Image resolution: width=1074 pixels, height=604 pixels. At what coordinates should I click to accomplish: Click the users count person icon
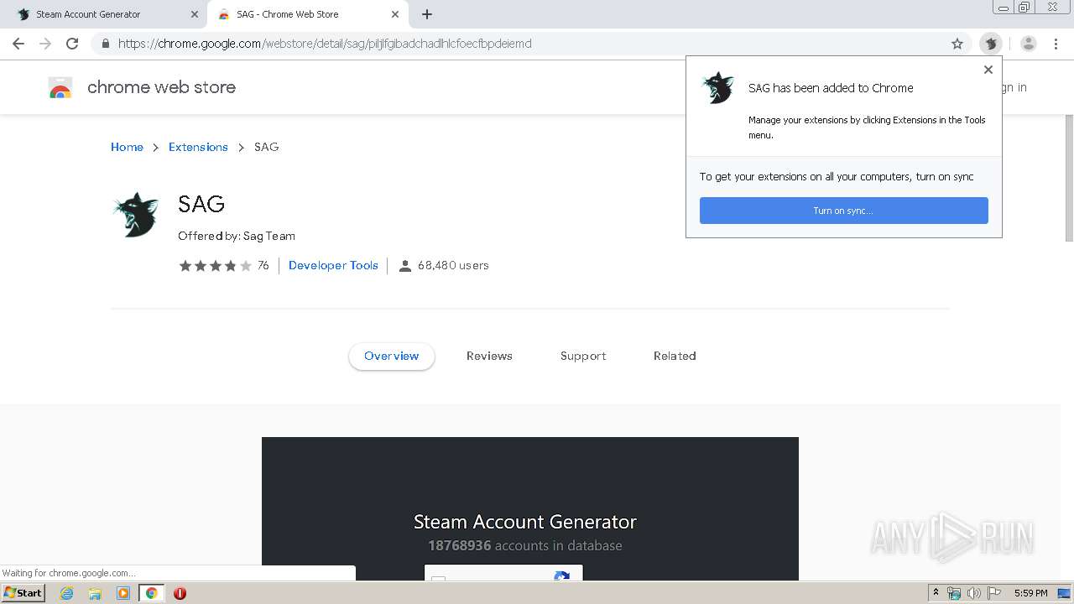point(405,266)
